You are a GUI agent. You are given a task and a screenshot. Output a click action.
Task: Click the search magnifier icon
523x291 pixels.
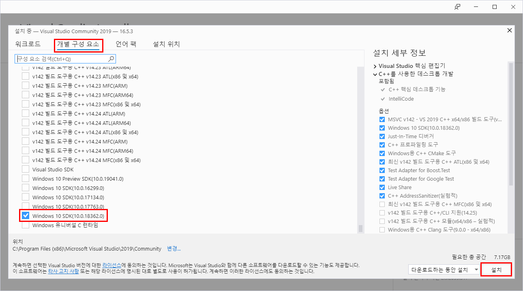[x=112, y=59]
